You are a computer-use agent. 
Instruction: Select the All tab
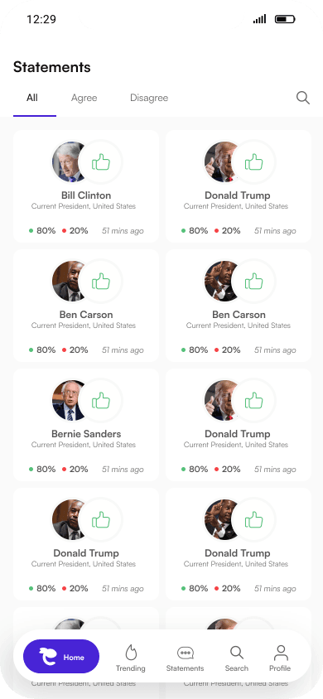click(32, 98)
